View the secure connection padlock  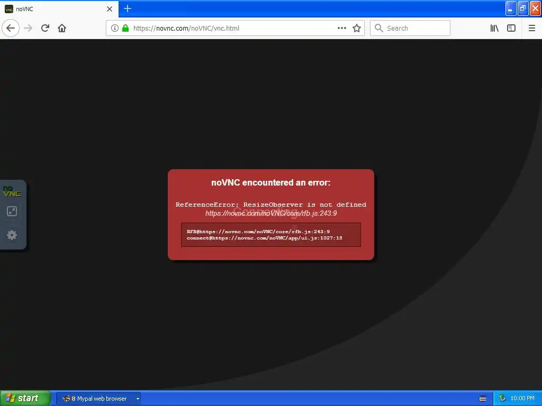pyautogui.click(x=125, y=28)
